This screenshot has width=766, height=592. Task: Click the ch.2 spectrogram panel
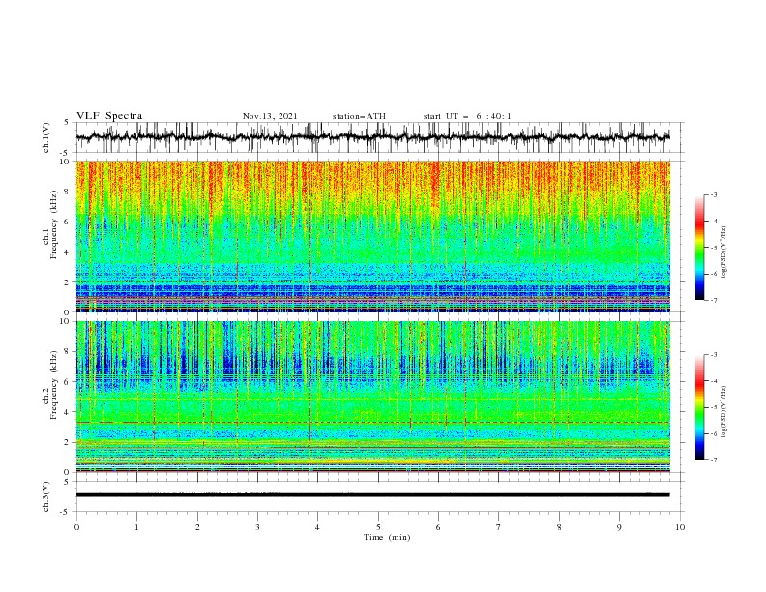click(372, 397)
